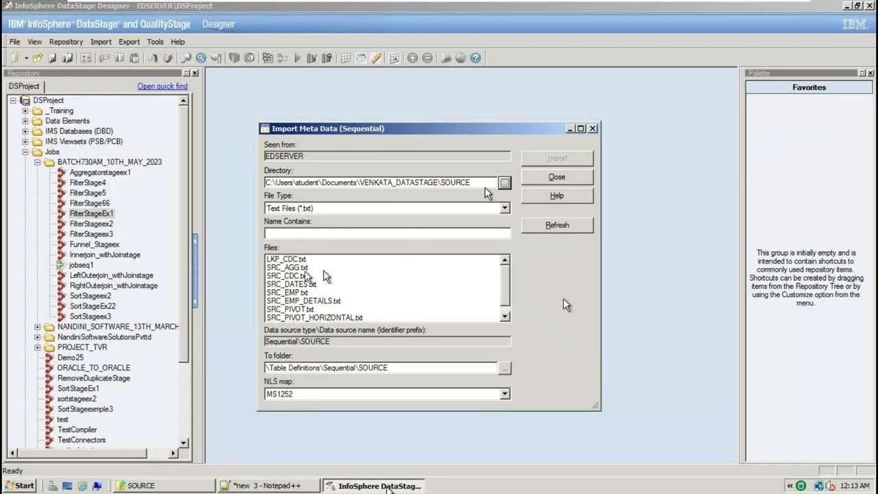
Task: Select the jobseq1 sequence job
Action: 81,265
